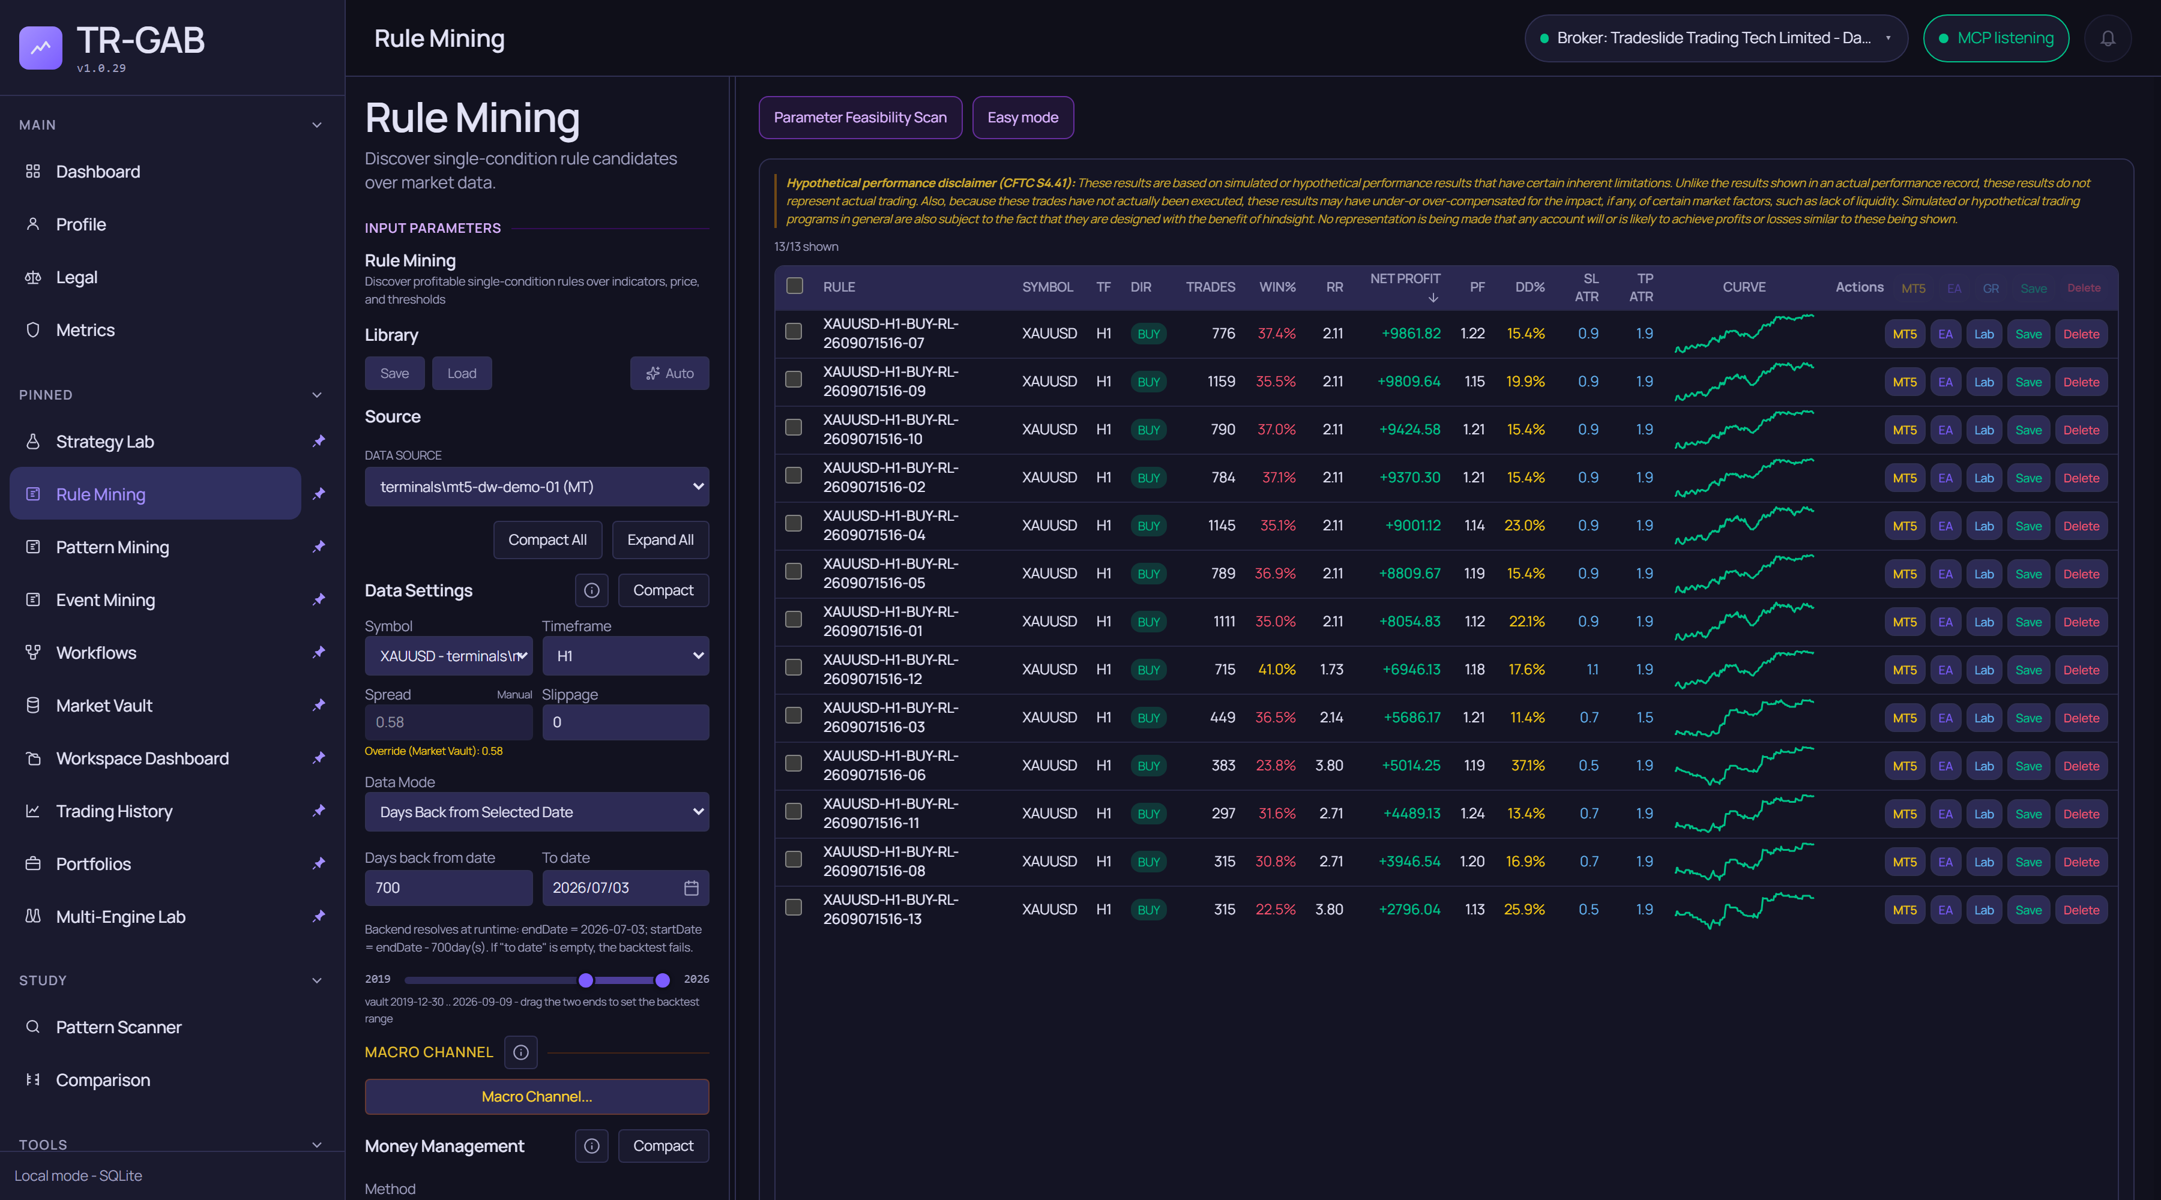Open Multi-Engine Lab

[155, 917]
